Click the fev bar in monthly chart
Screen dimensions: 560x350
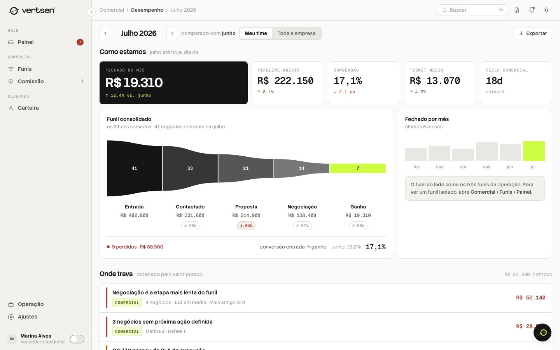(416, 154)
